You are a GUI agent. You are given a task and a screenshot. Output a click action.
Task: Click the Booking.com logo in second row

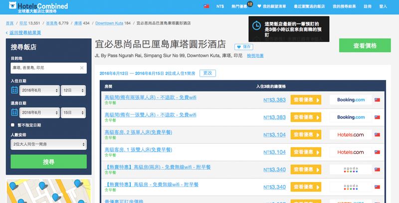point(351,117)
